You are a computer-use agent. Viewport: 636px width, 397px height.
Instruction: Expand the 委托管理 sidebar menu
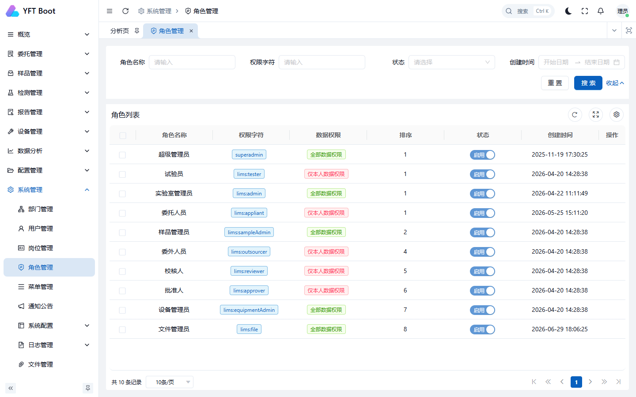pyautogui.click(x=49, y=54)
